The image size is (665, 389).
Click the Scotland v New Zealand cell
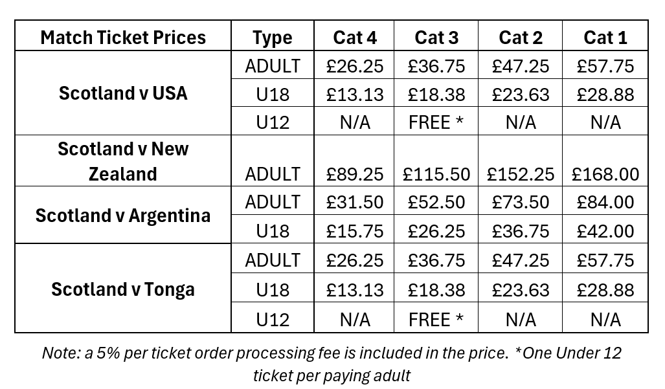(123, 161)
